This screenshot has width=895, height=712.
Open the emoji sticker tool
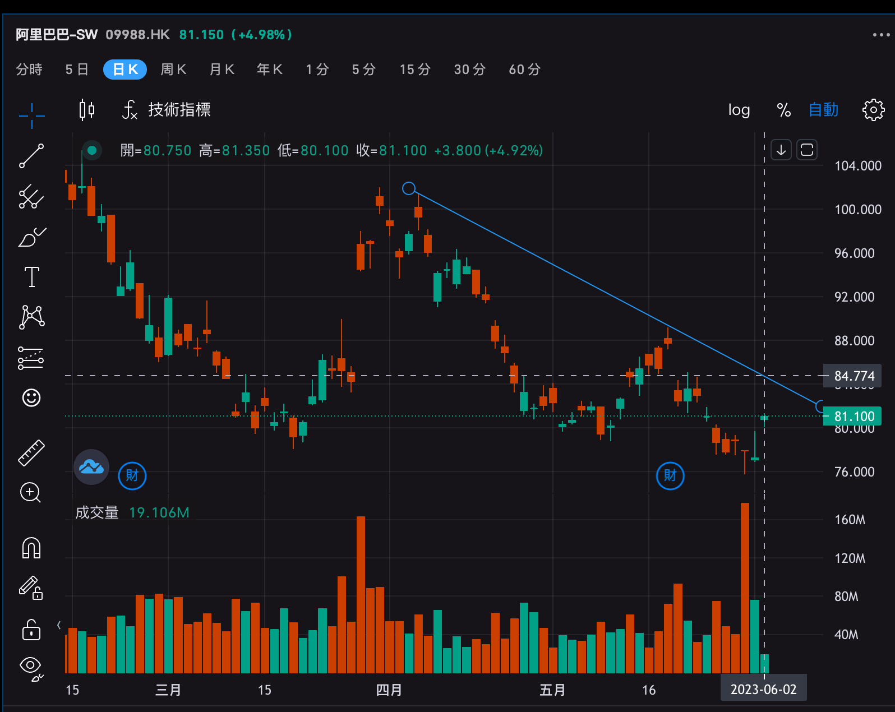31,398
